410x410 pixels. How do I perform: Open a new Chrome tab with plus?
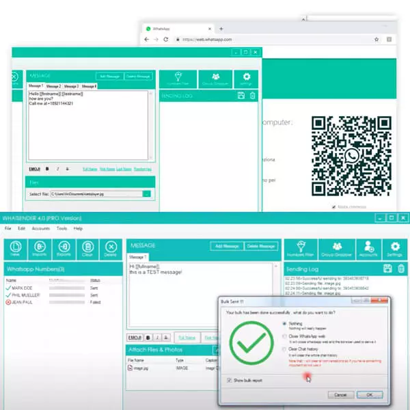click(x=221, y=29)
